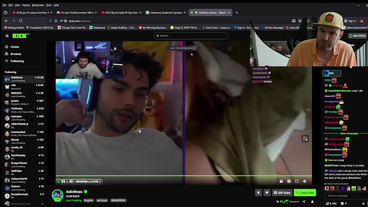Open CRISTRAVELS channel in sidebar
Image resolution: width=368 pixels, height=207 pixels.
(x=24, y=126)
